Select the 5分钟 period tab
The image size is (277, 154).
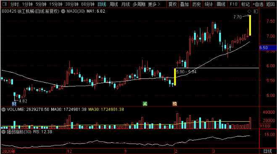click(41, 4)
